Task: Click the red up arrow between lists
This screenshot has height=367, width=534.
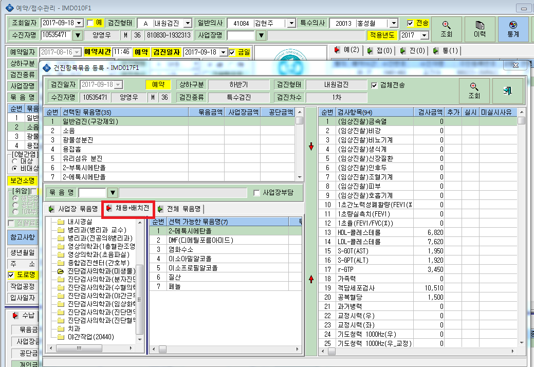Action: pos(311,279)
